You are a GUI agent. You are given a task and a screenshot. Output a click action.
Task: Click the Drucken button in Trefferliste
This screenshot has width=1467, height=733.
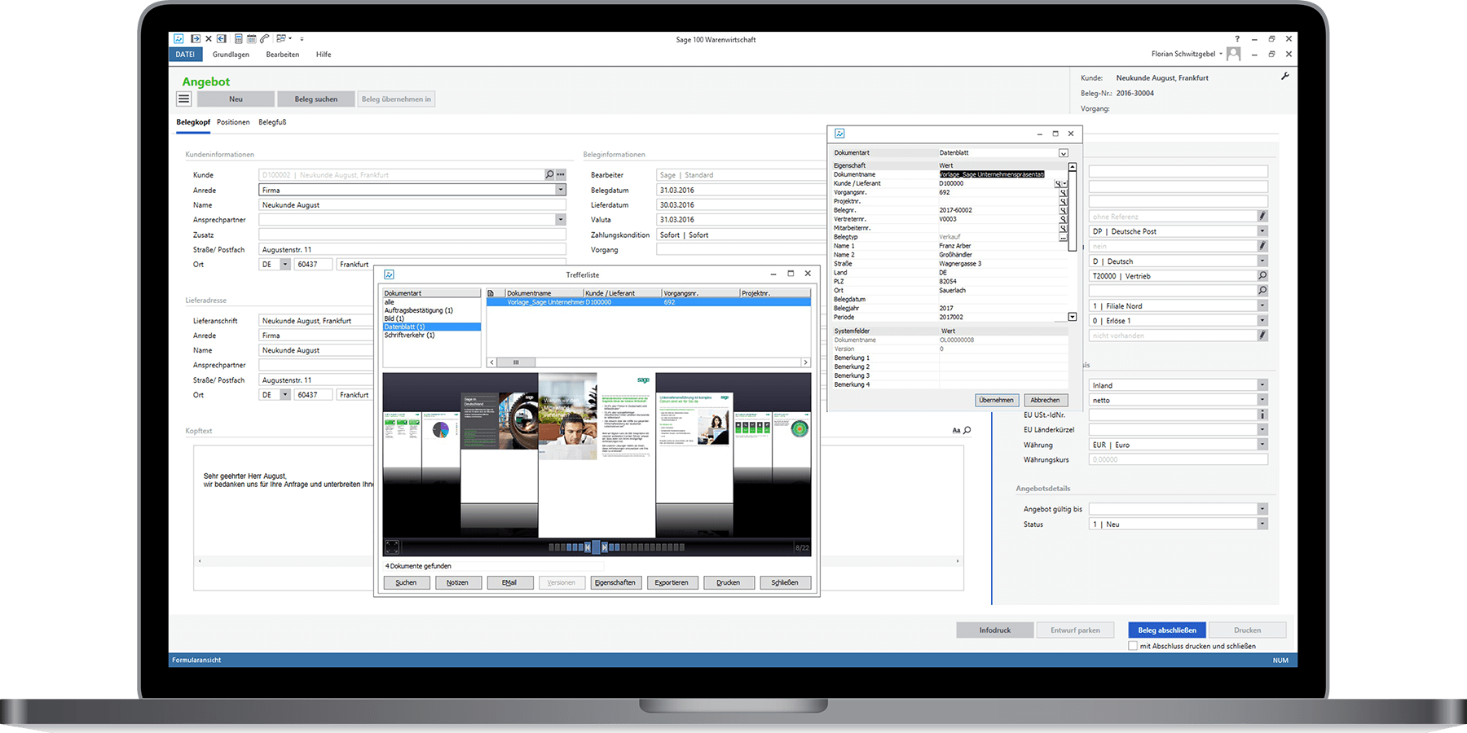(729, 582)
